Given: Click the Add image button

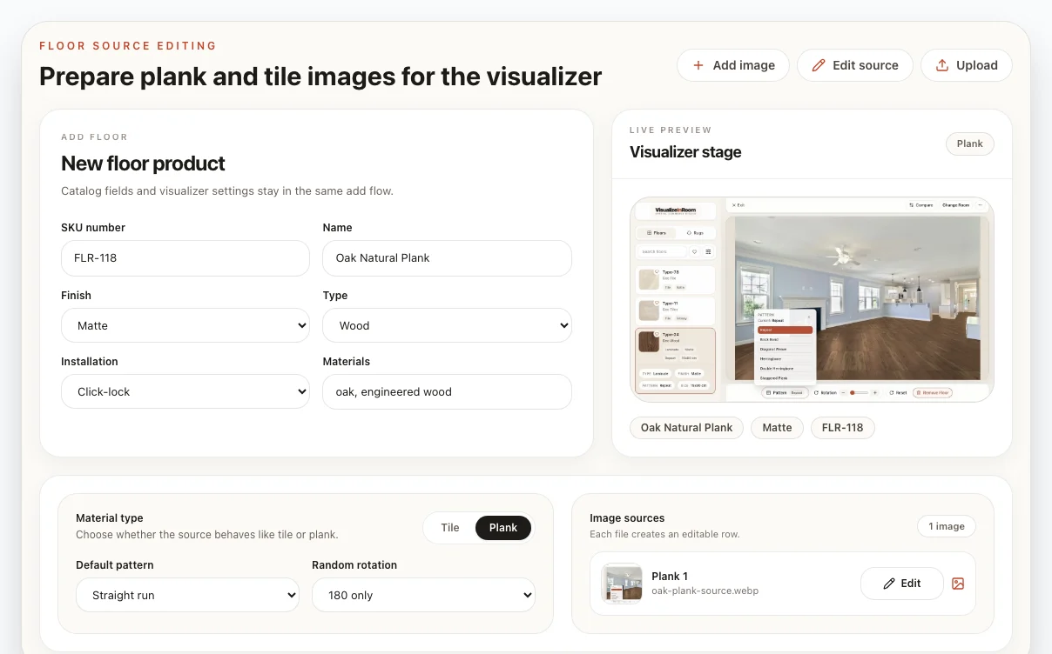Looking at the screenshot, I should click(x=733, y=65).
